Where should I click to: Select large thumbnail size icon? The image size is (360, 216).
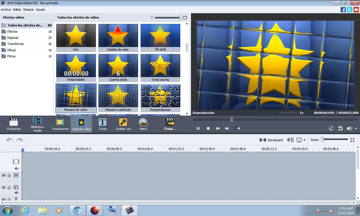(185, 17)
